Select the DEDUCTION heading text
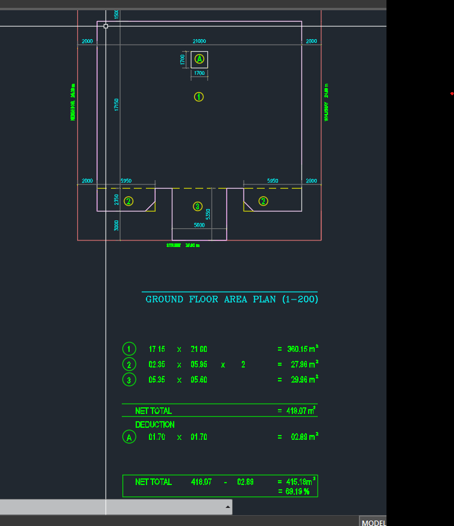Image resolution: width=454 pixels, height=526 pixels. click(x=155, y=425)
